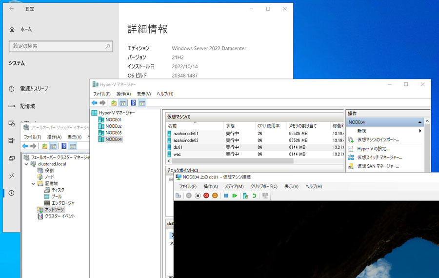Toggle the console tree icon in Failover Cluster Manager
The height and width of the screenshot is (278, 439).
[53, 146]
